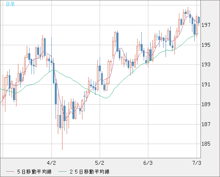Click the 197 price axis label
220x177 pixels.
pos(206,25)
